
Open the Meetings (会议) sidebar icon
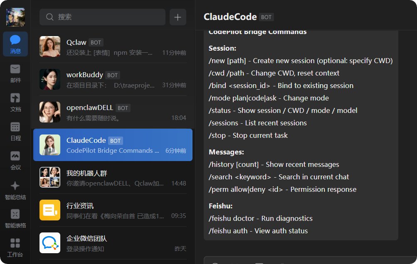point(15,160)
